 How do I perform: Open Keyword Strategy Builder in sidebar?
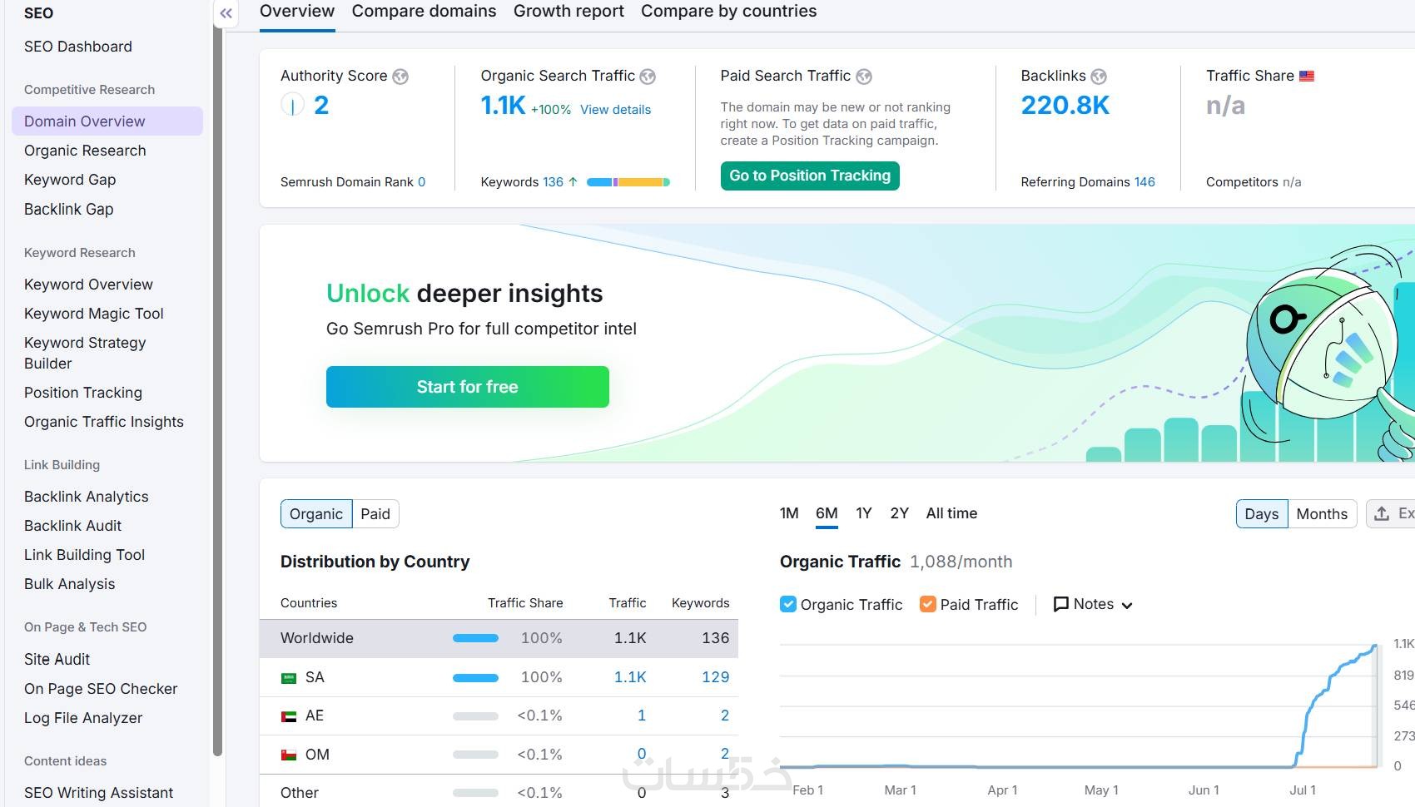[85, 353]
